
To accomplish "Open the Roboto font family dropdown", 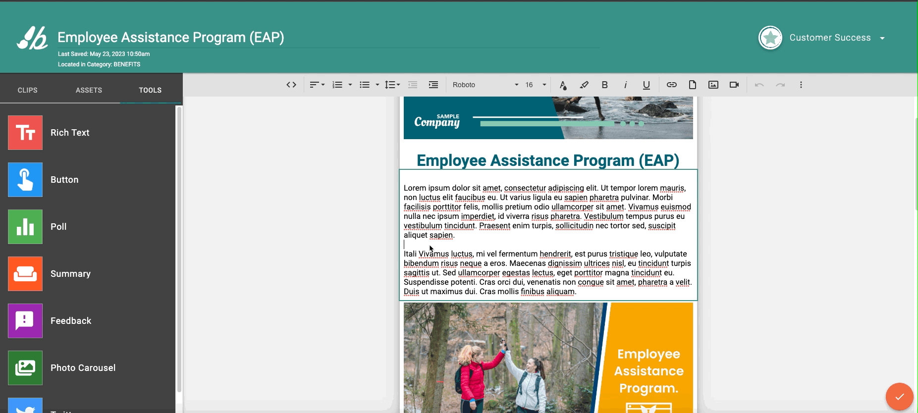I will pyautogui.click(x=485, y=85).
